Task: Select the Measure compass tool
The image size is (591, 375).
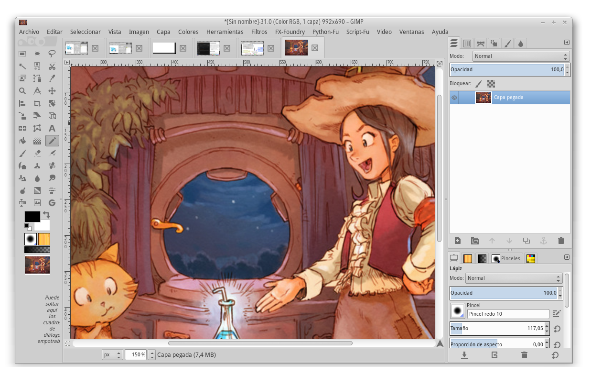Action: pos(37,91)
